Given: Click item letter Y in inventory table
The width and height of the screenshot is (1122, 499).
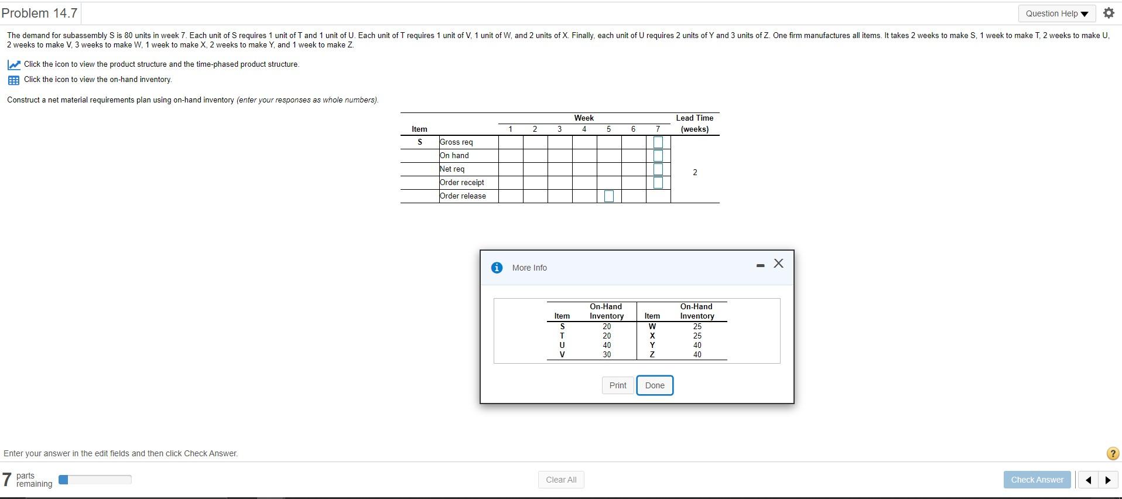Looking at the screenshot, I should (652, 345).
